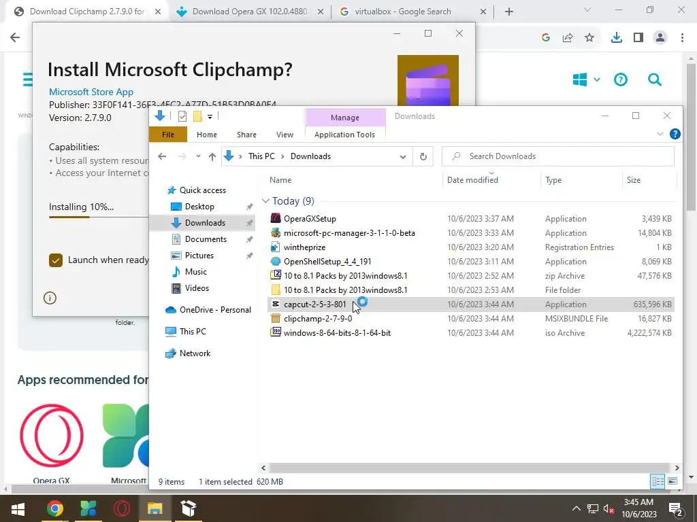Image resolution: width=697 pixels, height=522 pixels.
Task: Click the Opera GX recommended app logo
Action: 52,435
